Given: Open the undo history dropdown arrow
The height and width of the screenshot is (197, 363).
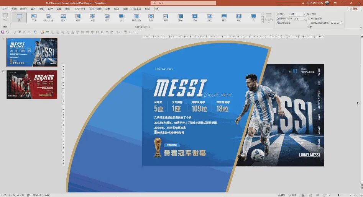Looking at the screenshot, I should click(x=11, y=32).
